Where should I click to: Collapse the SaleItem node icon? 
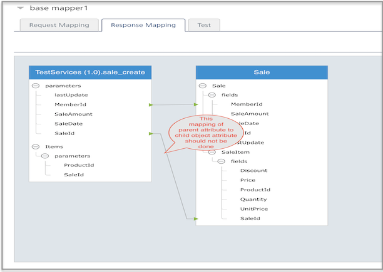(x=212, y=152)
